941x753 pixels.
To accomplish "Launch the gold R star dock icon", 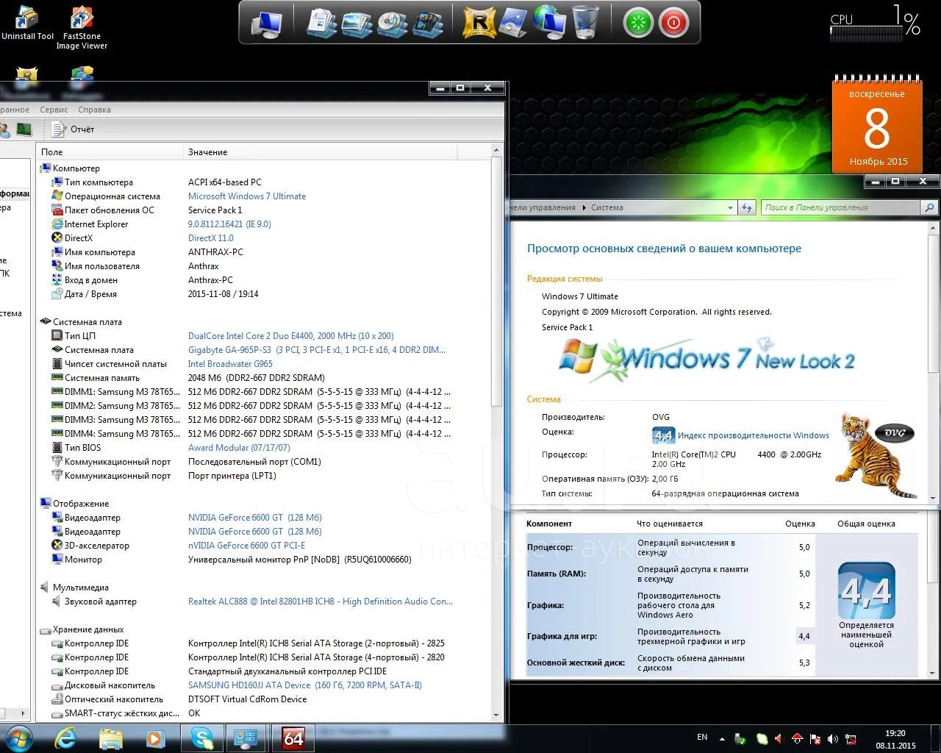I will (x=479, y=23).
